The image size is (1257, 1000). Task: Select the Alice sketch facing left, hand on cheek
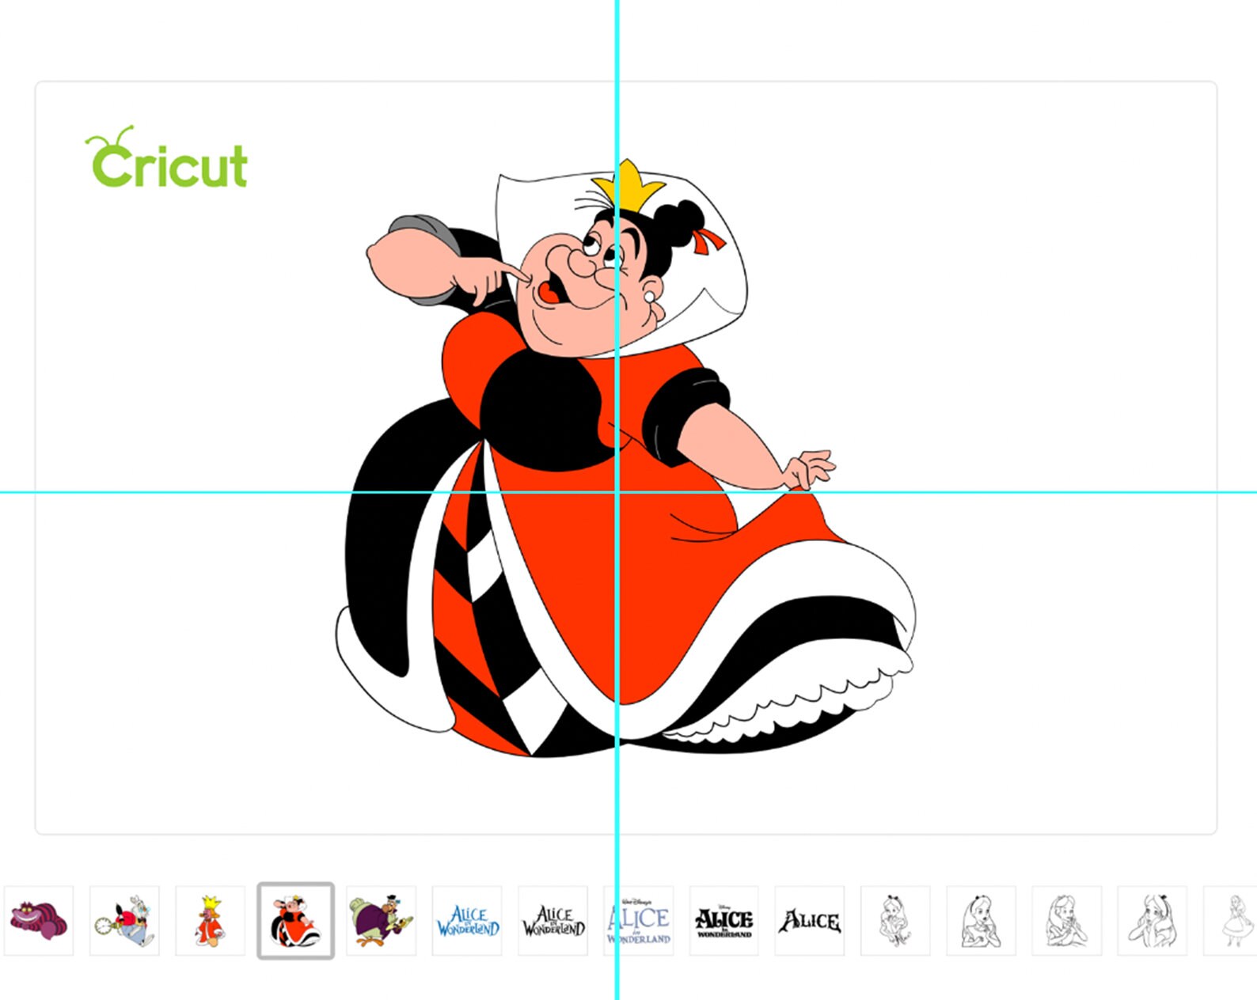[1152, 921]
